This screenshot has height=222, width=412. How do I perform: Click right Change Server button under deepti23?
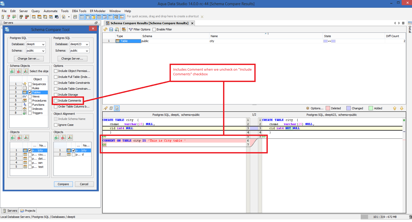pos(72,59)
